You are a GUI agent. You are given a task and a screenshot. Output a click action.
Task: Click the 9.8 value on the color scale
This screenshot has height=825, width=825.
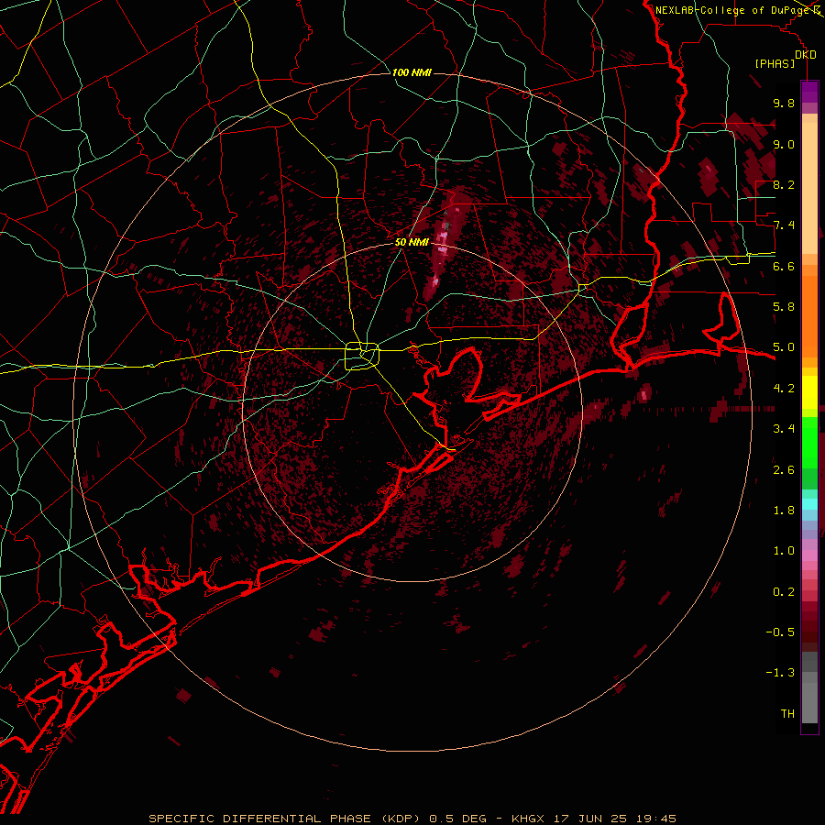784,103
